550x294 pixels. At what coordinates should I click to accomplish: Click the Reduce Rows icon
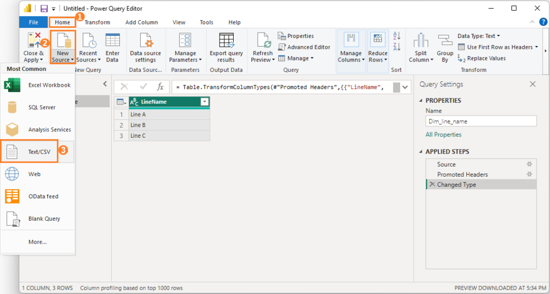point(378,40)
